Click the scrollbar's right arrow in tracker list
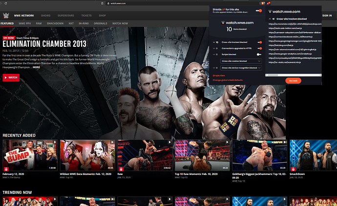The width and height of the screenshot is (337, 206). [320, 75]
